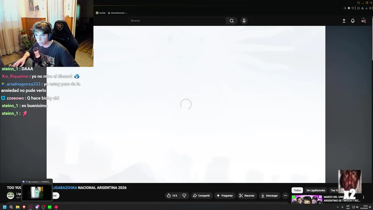This screenshot has width=373, height=210.
Task: Open the browser ad-blocker shield icon
Action: click(x=349, y=8)
